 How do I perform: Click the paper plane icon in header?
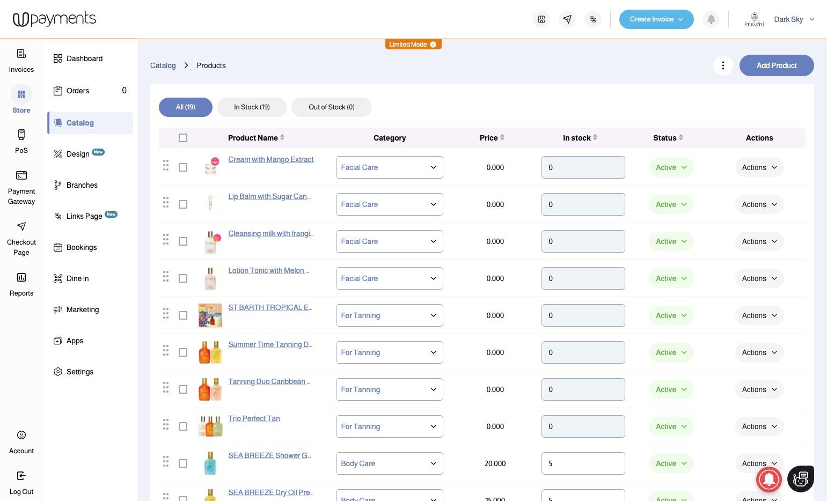coord(567,19)
